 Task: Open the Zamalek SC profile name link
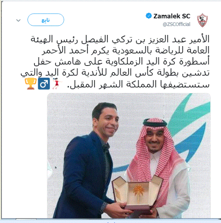172,16
